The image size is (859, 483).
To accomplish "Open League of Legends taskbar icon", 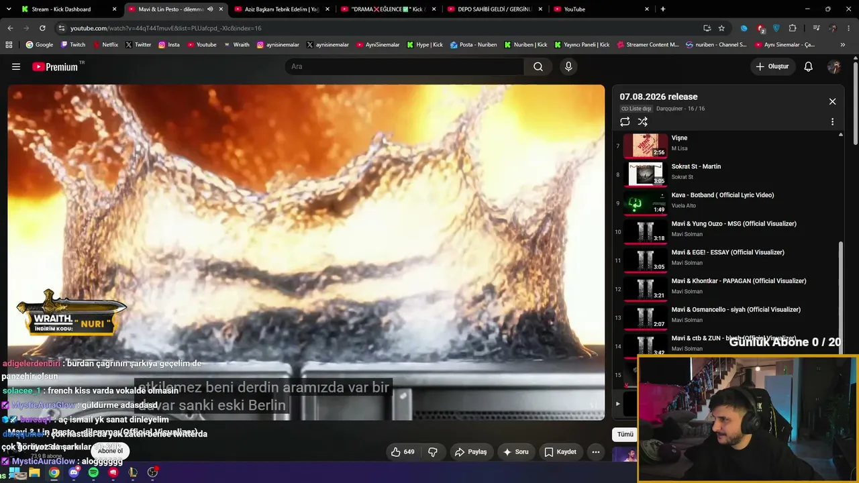I will (x=133, y=472).
